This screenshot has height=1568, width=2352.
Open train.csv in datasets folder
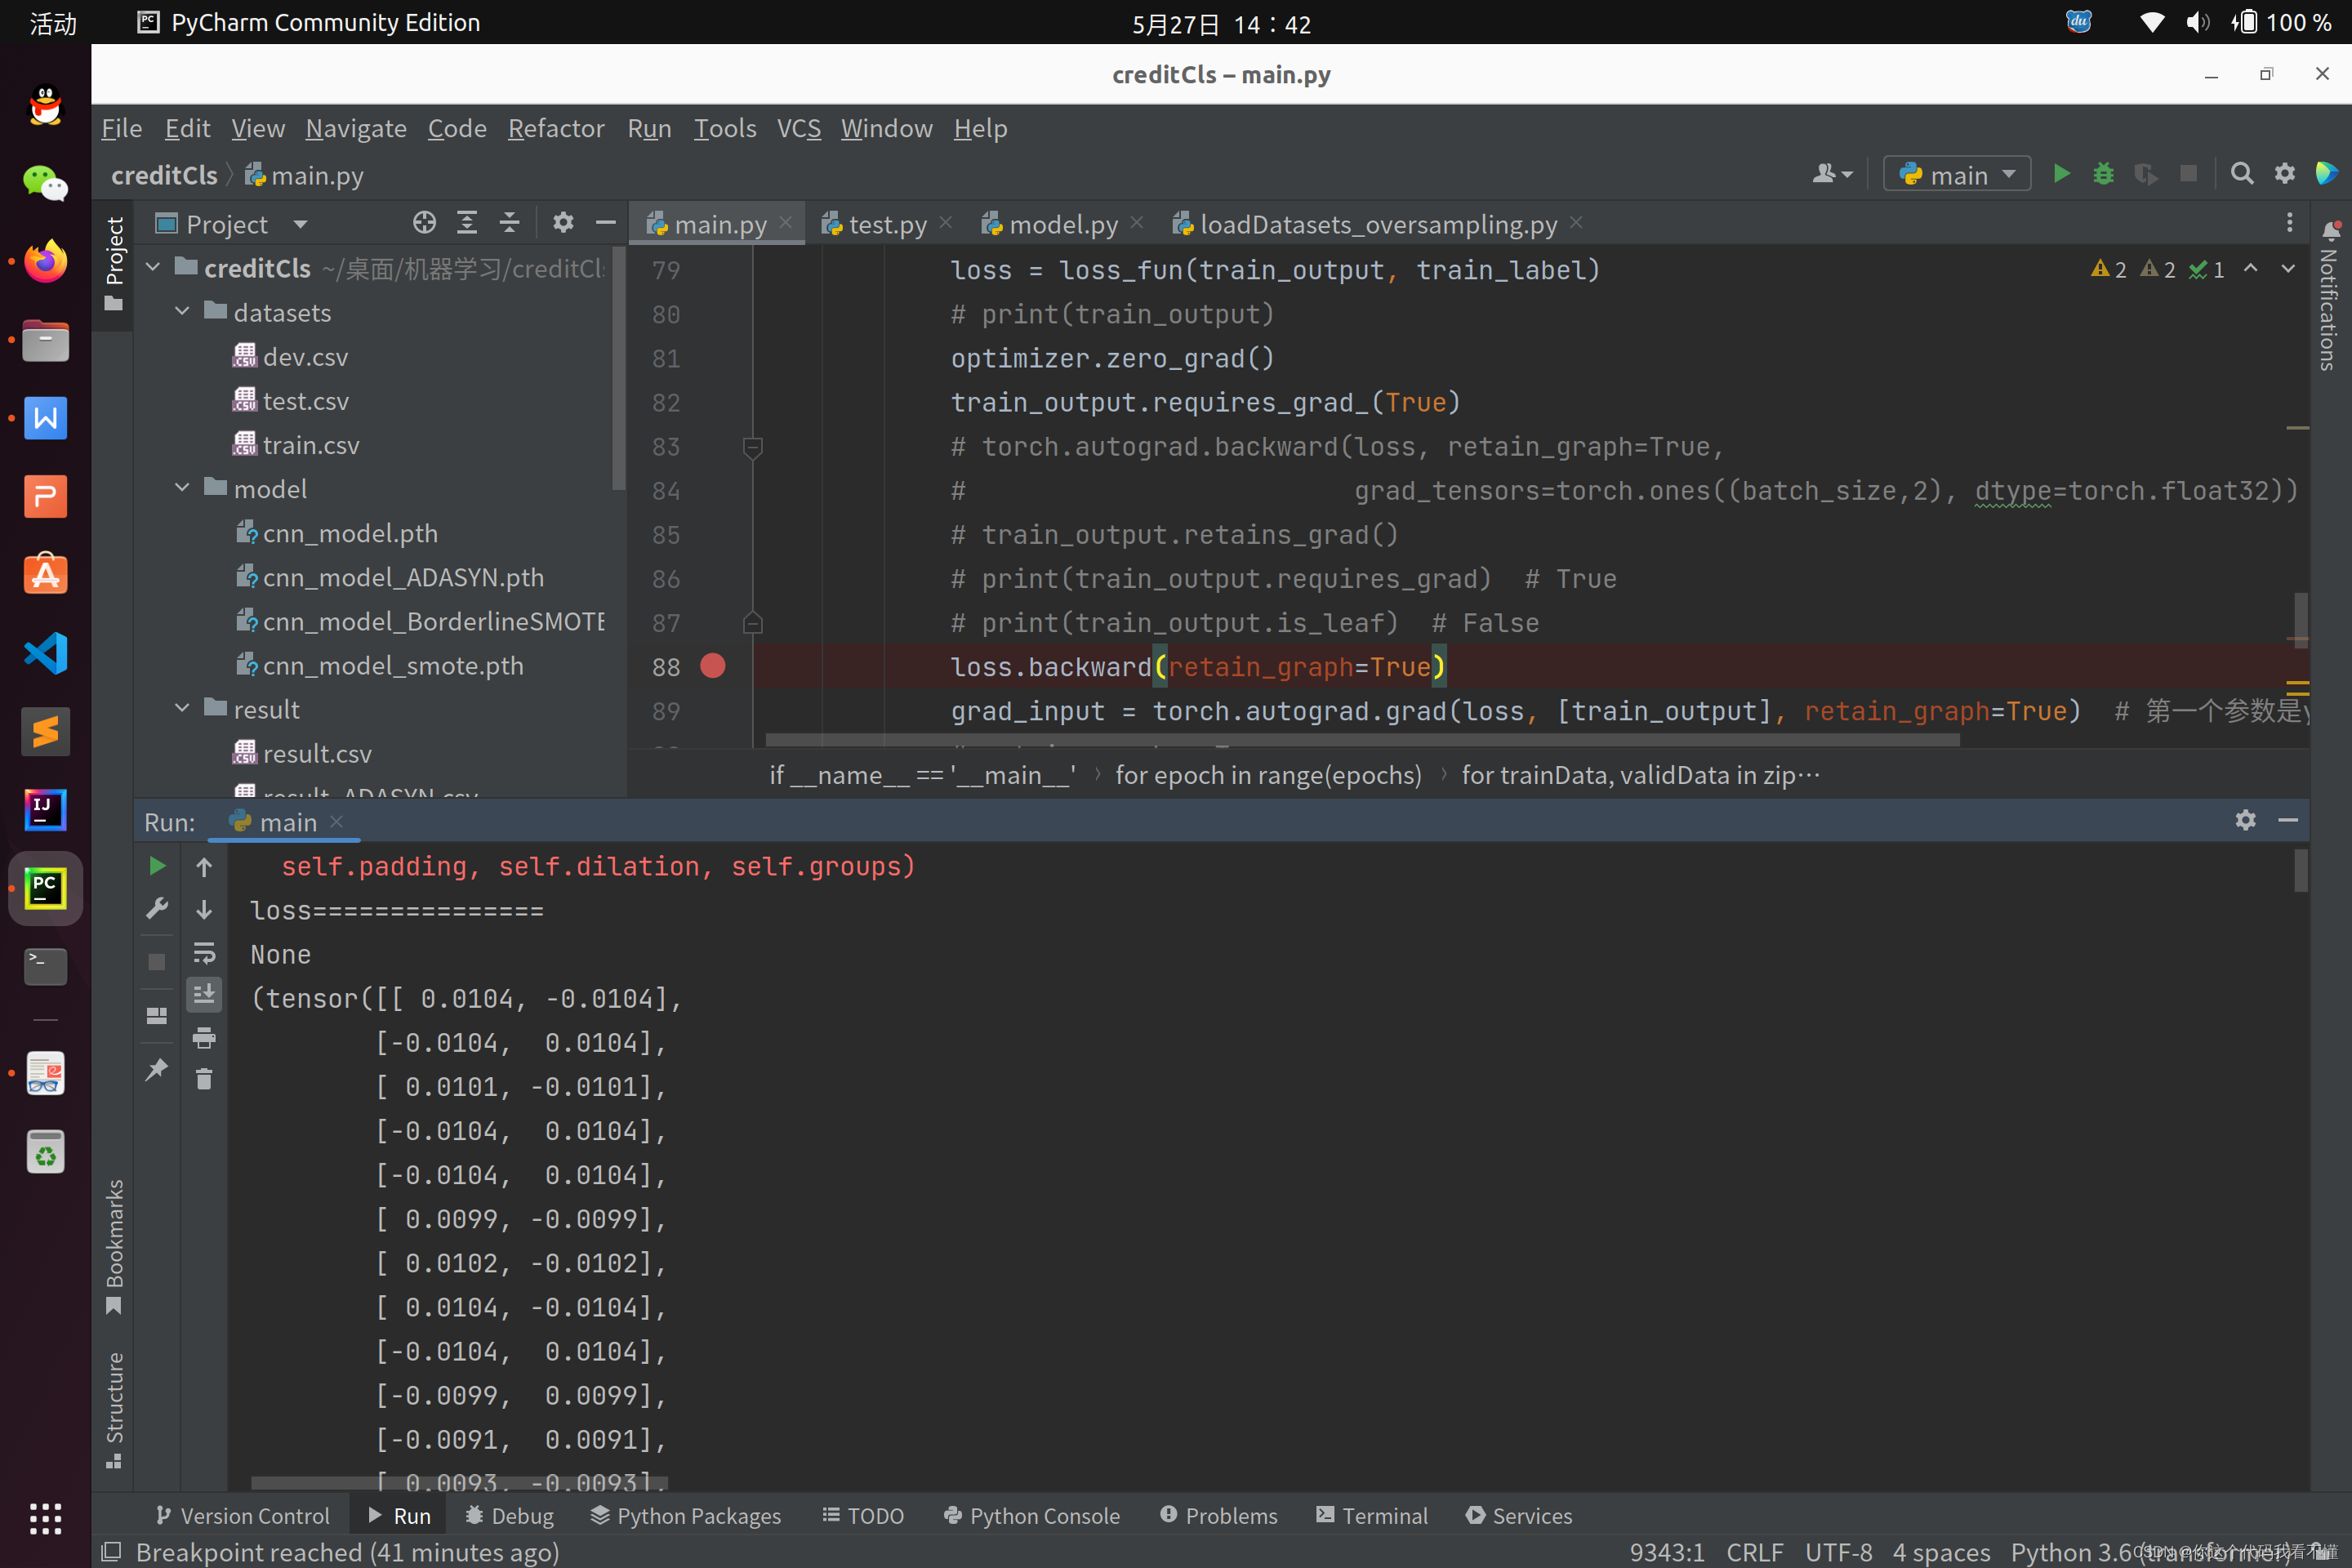click(x=311, y=444)
